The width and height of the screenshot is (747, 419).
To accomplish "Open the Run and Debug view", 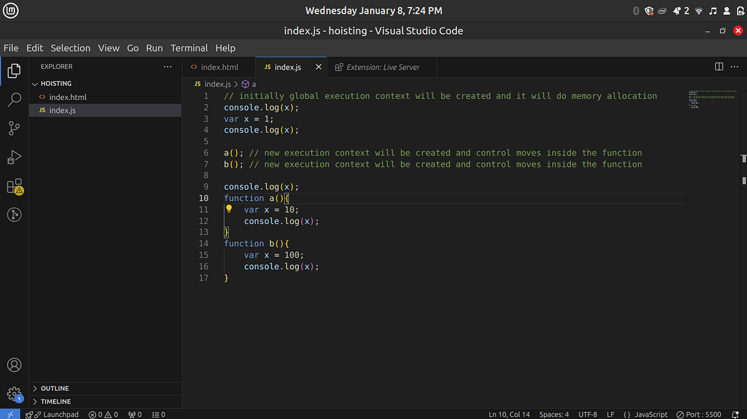I will pyautogui.click(x=14, y=157).
